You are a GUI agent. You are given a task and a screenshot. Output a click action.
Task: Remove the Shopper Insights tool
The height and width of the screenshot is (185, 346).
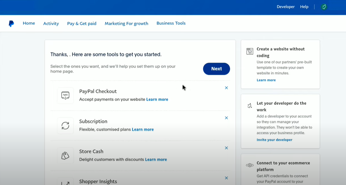click(x=226, y=178)
